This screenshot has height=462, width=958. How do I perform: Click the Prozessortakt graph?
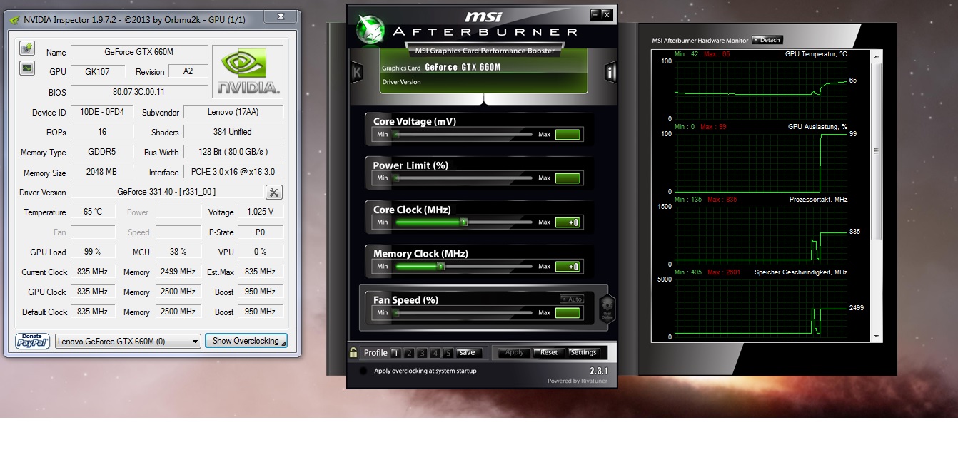point(760,235)
